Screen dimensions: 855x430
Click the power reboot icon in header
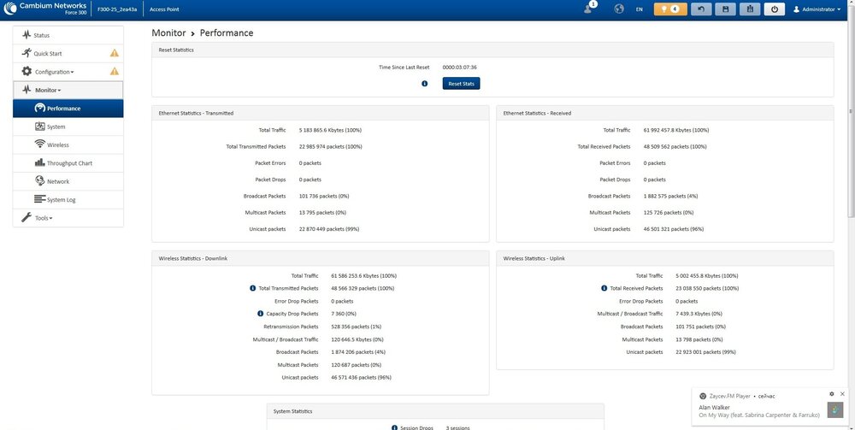pyautogui.click(x=774, y=9)
